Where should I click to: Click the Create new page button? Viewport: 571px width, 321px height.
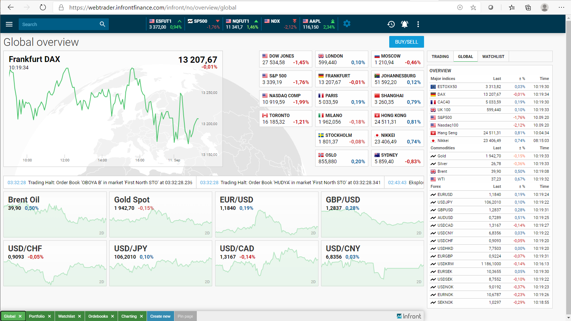click(160, 316)
